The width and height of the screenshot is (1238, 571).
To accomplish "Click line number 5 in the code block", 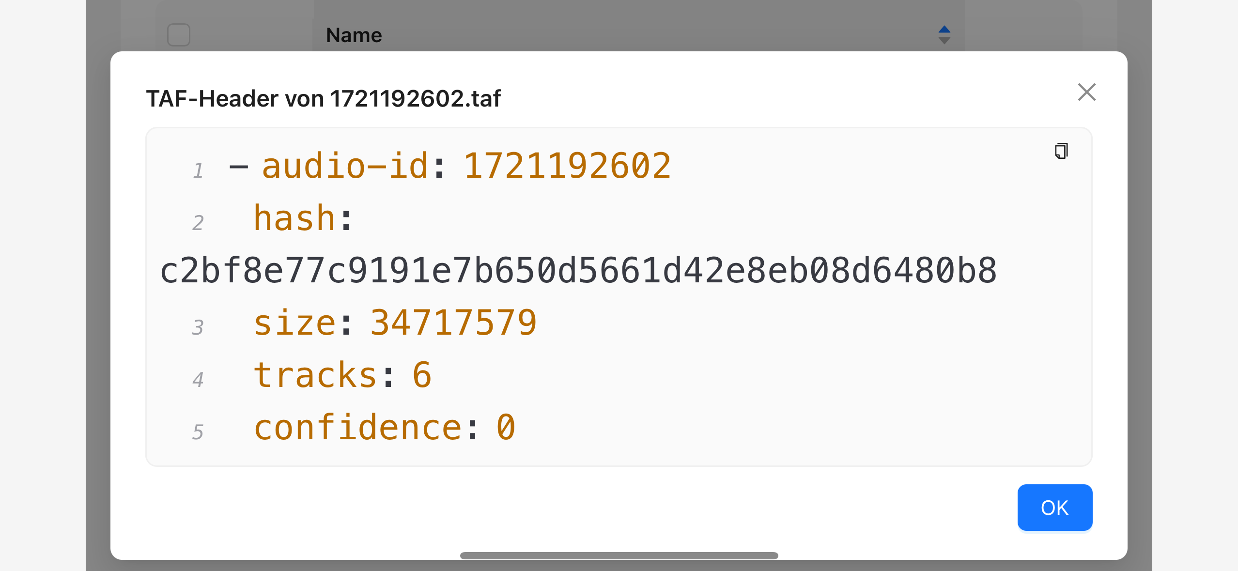I will [198, 432].
